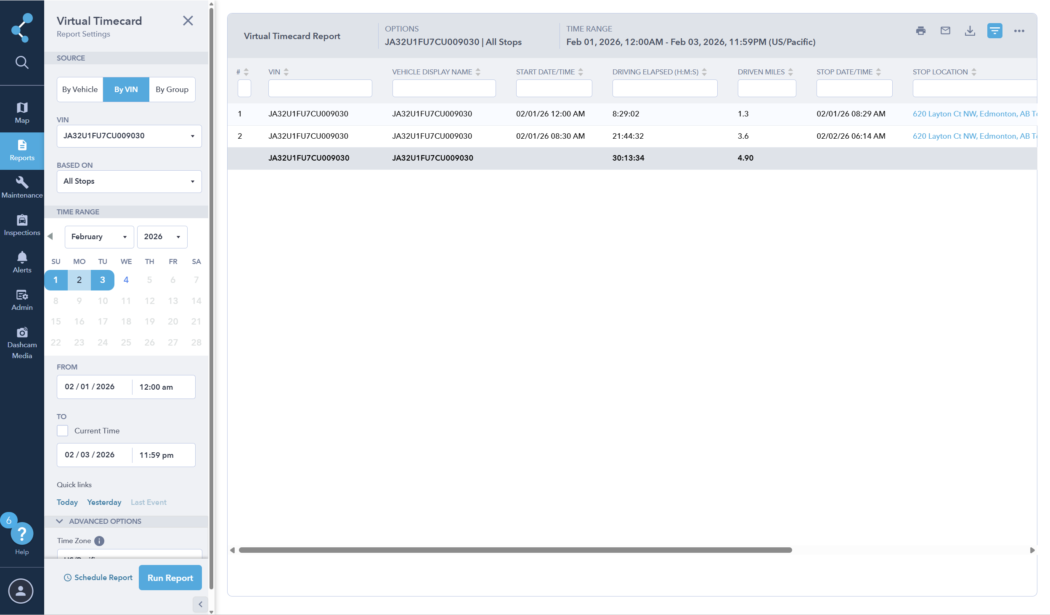This screenshot has height=615, width=1050.
Task: Email the report via envelope icon
Action: (x=945, y=31)
